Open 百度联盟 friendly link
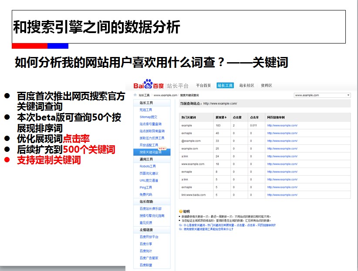 point(145,265)
